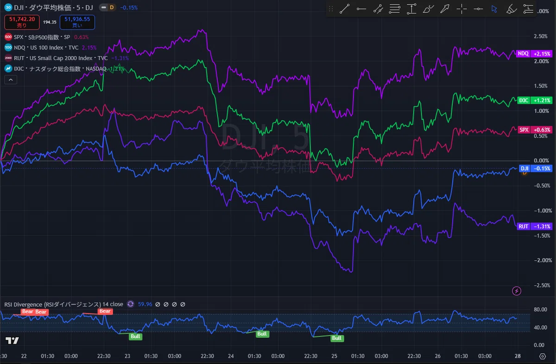Click the DJI symbol logo badge
556x364 pixels.
point(8,7)
